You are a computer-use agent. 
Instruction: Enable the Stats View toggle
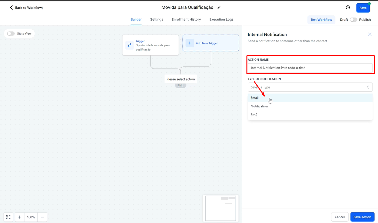pos(11,34)
